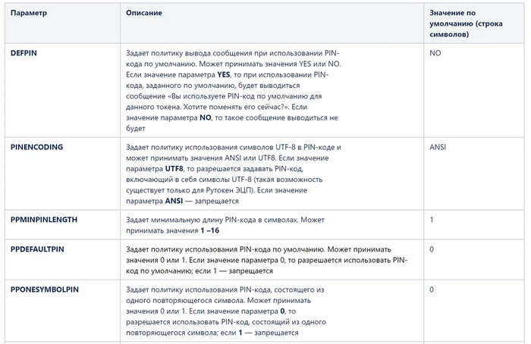The height and width of the screenshot is (344, 531).
Task: Select the PPONESYMBOLPIN parameter name
Action: pyautogui.click(x=45, y=289)
